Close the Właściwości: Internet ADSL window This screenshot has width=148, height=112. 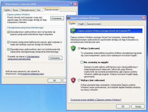coord(75,4)
